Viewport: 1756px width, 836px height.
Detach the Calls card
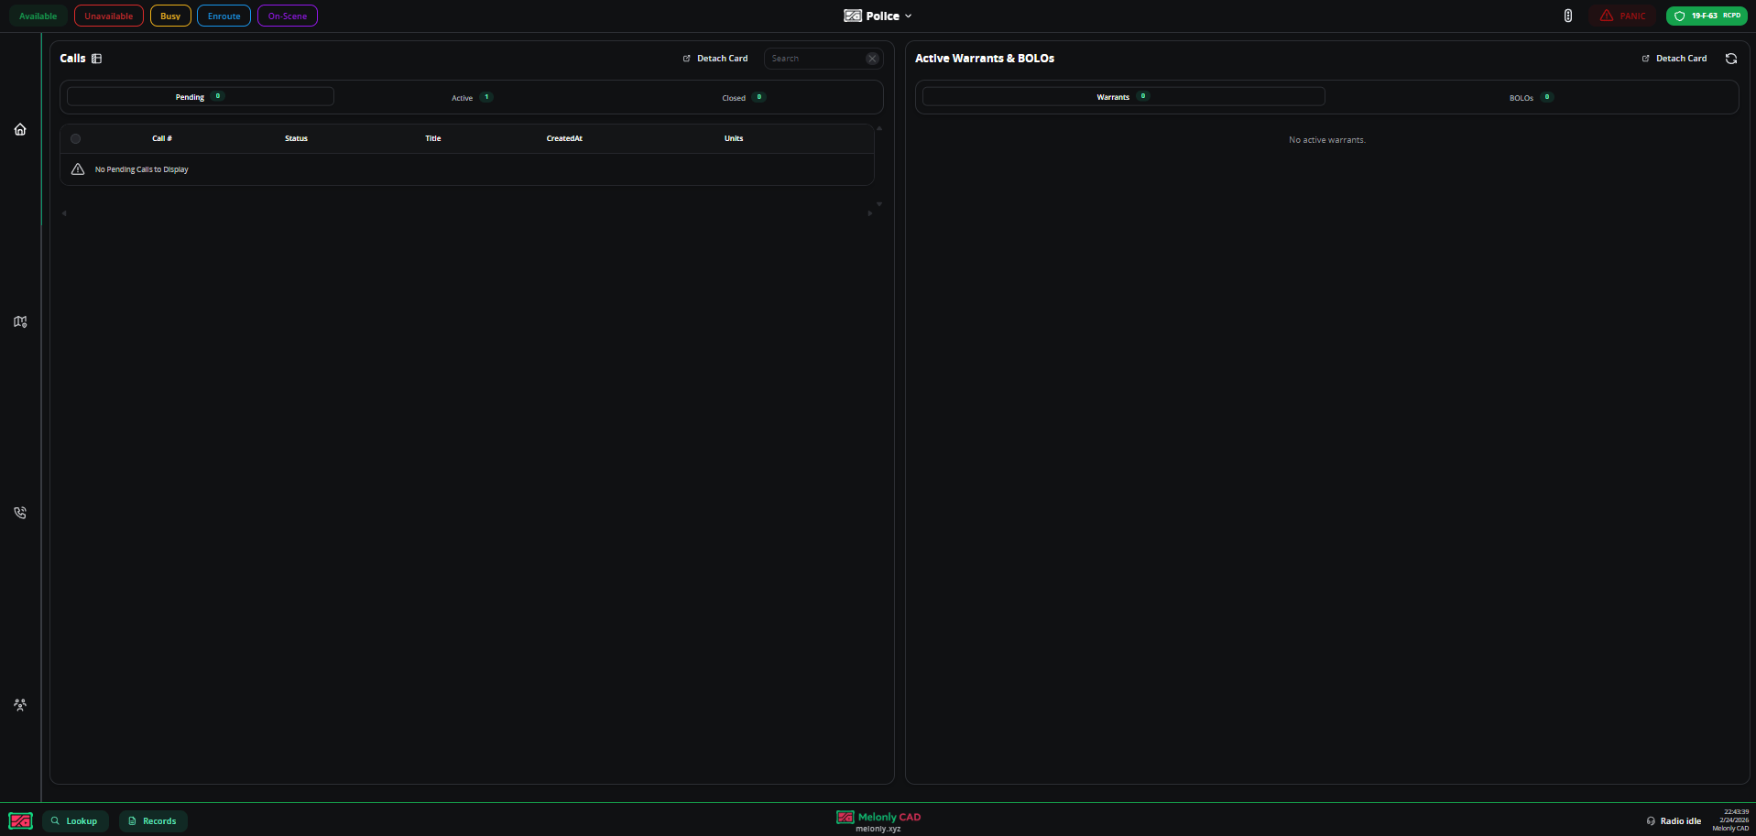coord(715,59)
